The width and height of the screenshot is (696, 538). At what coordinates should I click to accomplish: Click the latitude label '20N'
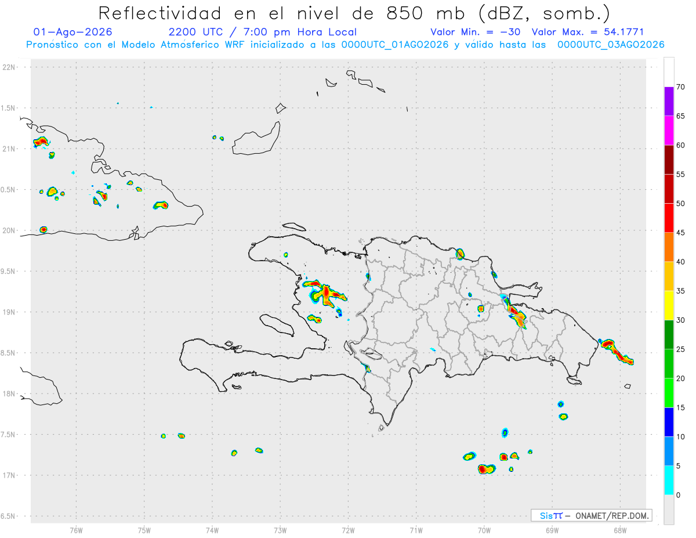click(10, 230)
